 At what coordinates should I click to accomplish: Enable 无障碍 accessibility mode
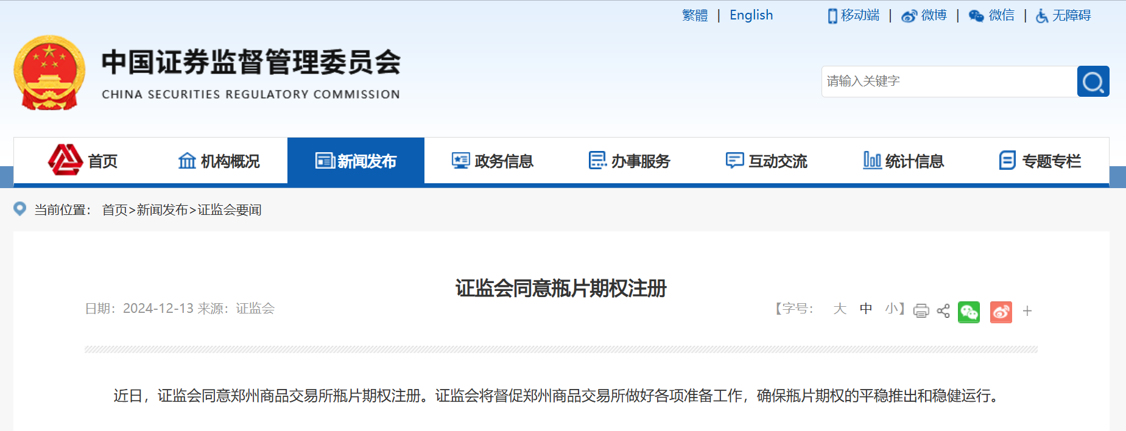pos(1063,15)
